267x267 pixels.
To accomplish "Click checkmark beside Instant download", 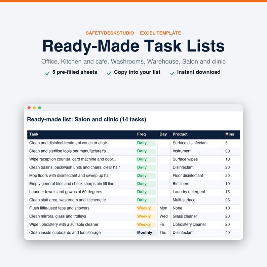I will (172, 73).
